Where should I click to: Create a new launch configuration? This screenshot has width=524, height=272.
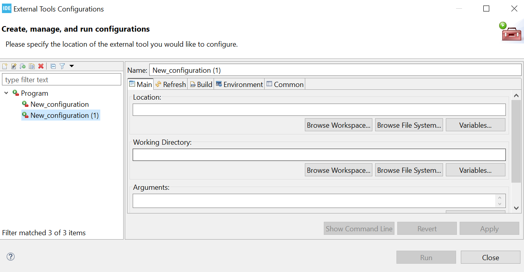4,66
